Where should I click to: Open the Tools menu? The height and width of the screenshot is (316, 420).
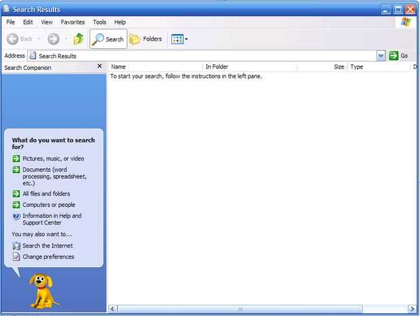[100, 22]
